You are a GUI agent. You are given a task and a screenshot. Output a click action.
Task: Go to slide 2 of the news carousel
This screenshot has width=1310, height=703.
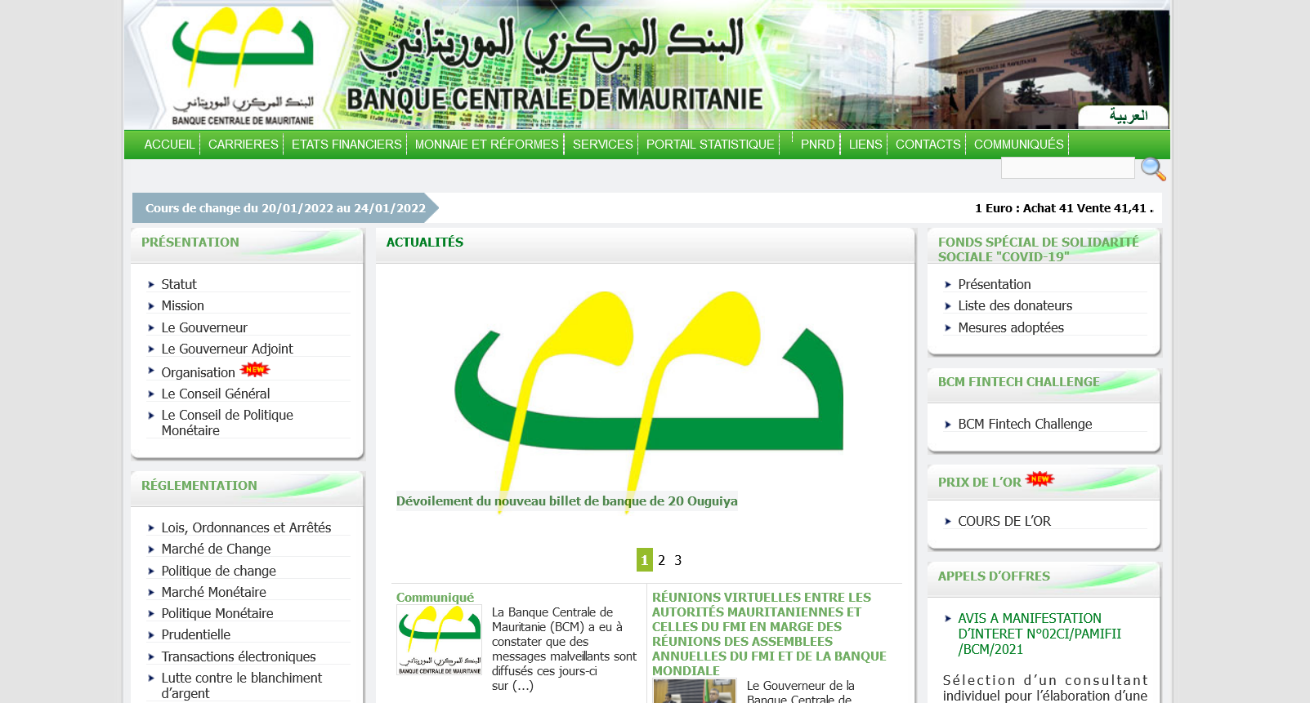[661, 560]
